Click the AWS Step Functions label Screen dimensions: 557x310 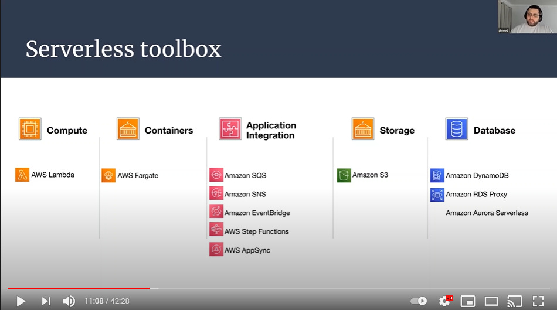(256, 231)
